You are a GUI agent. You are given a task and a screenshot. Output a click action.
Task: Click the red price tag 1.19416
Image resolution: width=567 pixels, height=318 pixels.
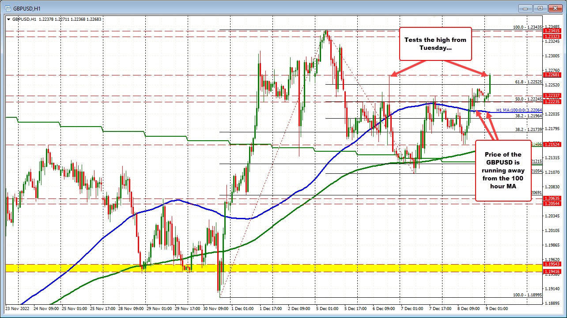click(x=553, y=272)
